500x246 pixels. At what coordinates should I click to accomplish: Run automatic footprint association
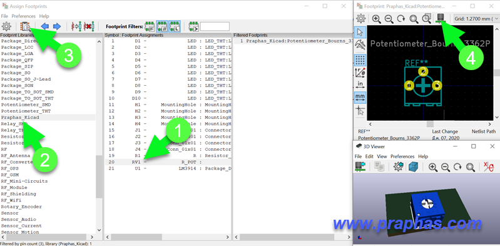point(76,26)
